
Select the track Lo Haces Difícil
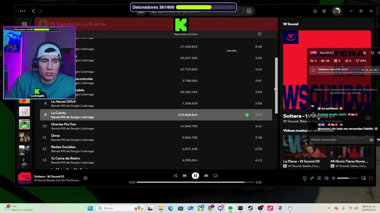pos(63,101)
